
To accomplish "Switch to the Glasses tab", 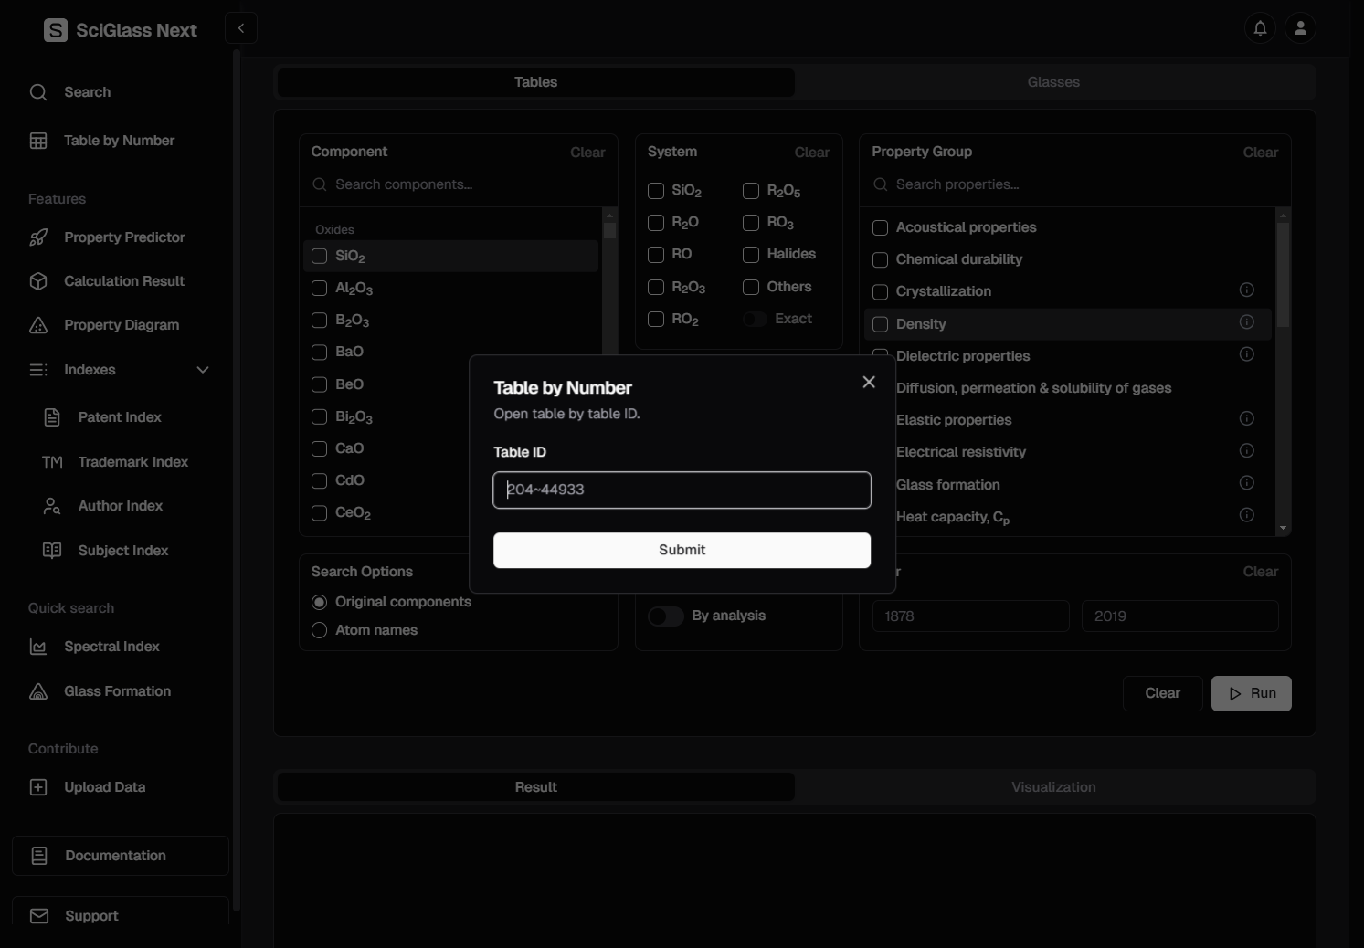I will [1053, 82].
